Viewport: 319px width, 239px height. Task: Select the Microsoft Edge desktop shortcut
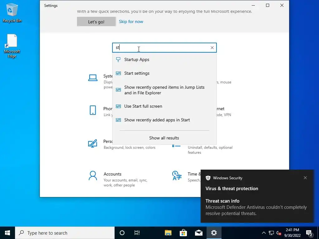click(12, 46)
